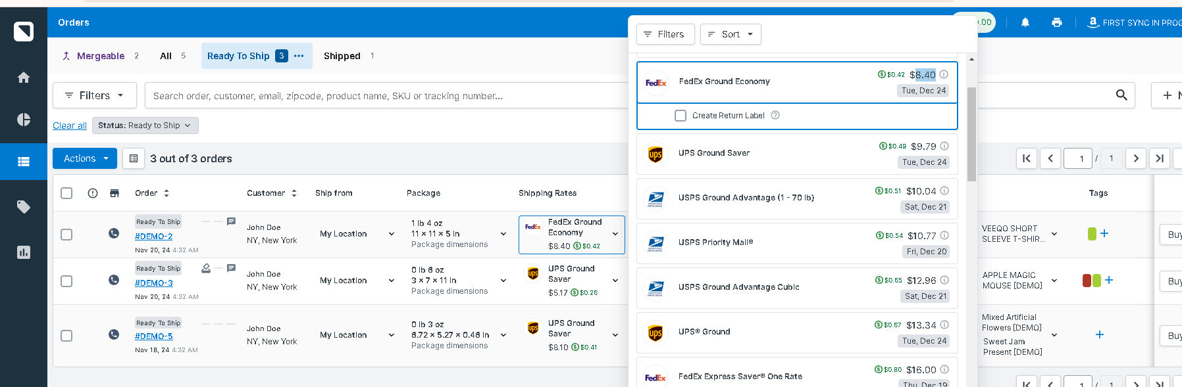
Task: Click the current page number field
Action: [x=1078, y=158]
